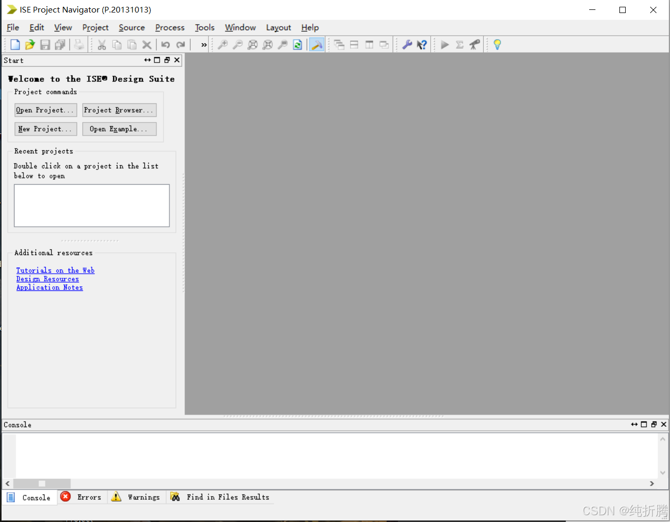
Task: Click the Project Browser... button
Action: click(x=119, y=110)
